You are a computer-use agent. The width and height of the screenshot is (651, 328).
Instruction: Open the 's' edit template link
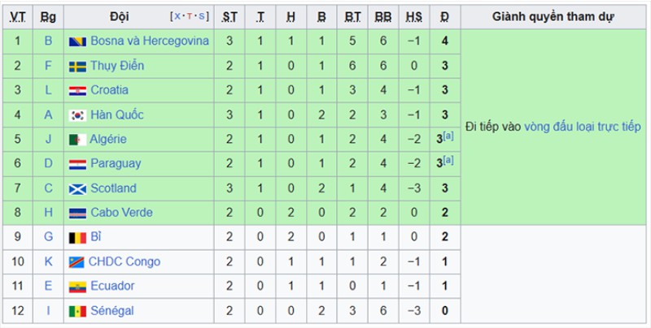pos(202,16)
